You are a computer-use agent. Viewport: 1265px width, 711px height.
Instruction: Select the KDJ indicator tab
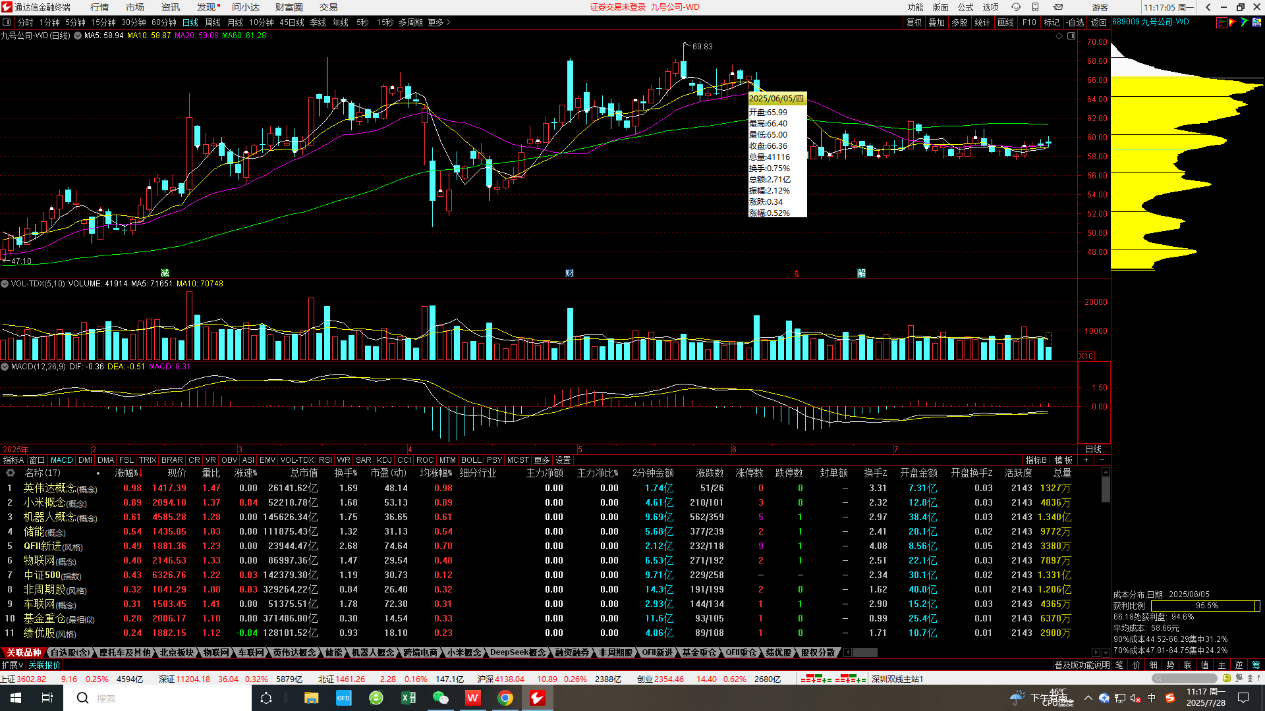click(x=384, y=460)
